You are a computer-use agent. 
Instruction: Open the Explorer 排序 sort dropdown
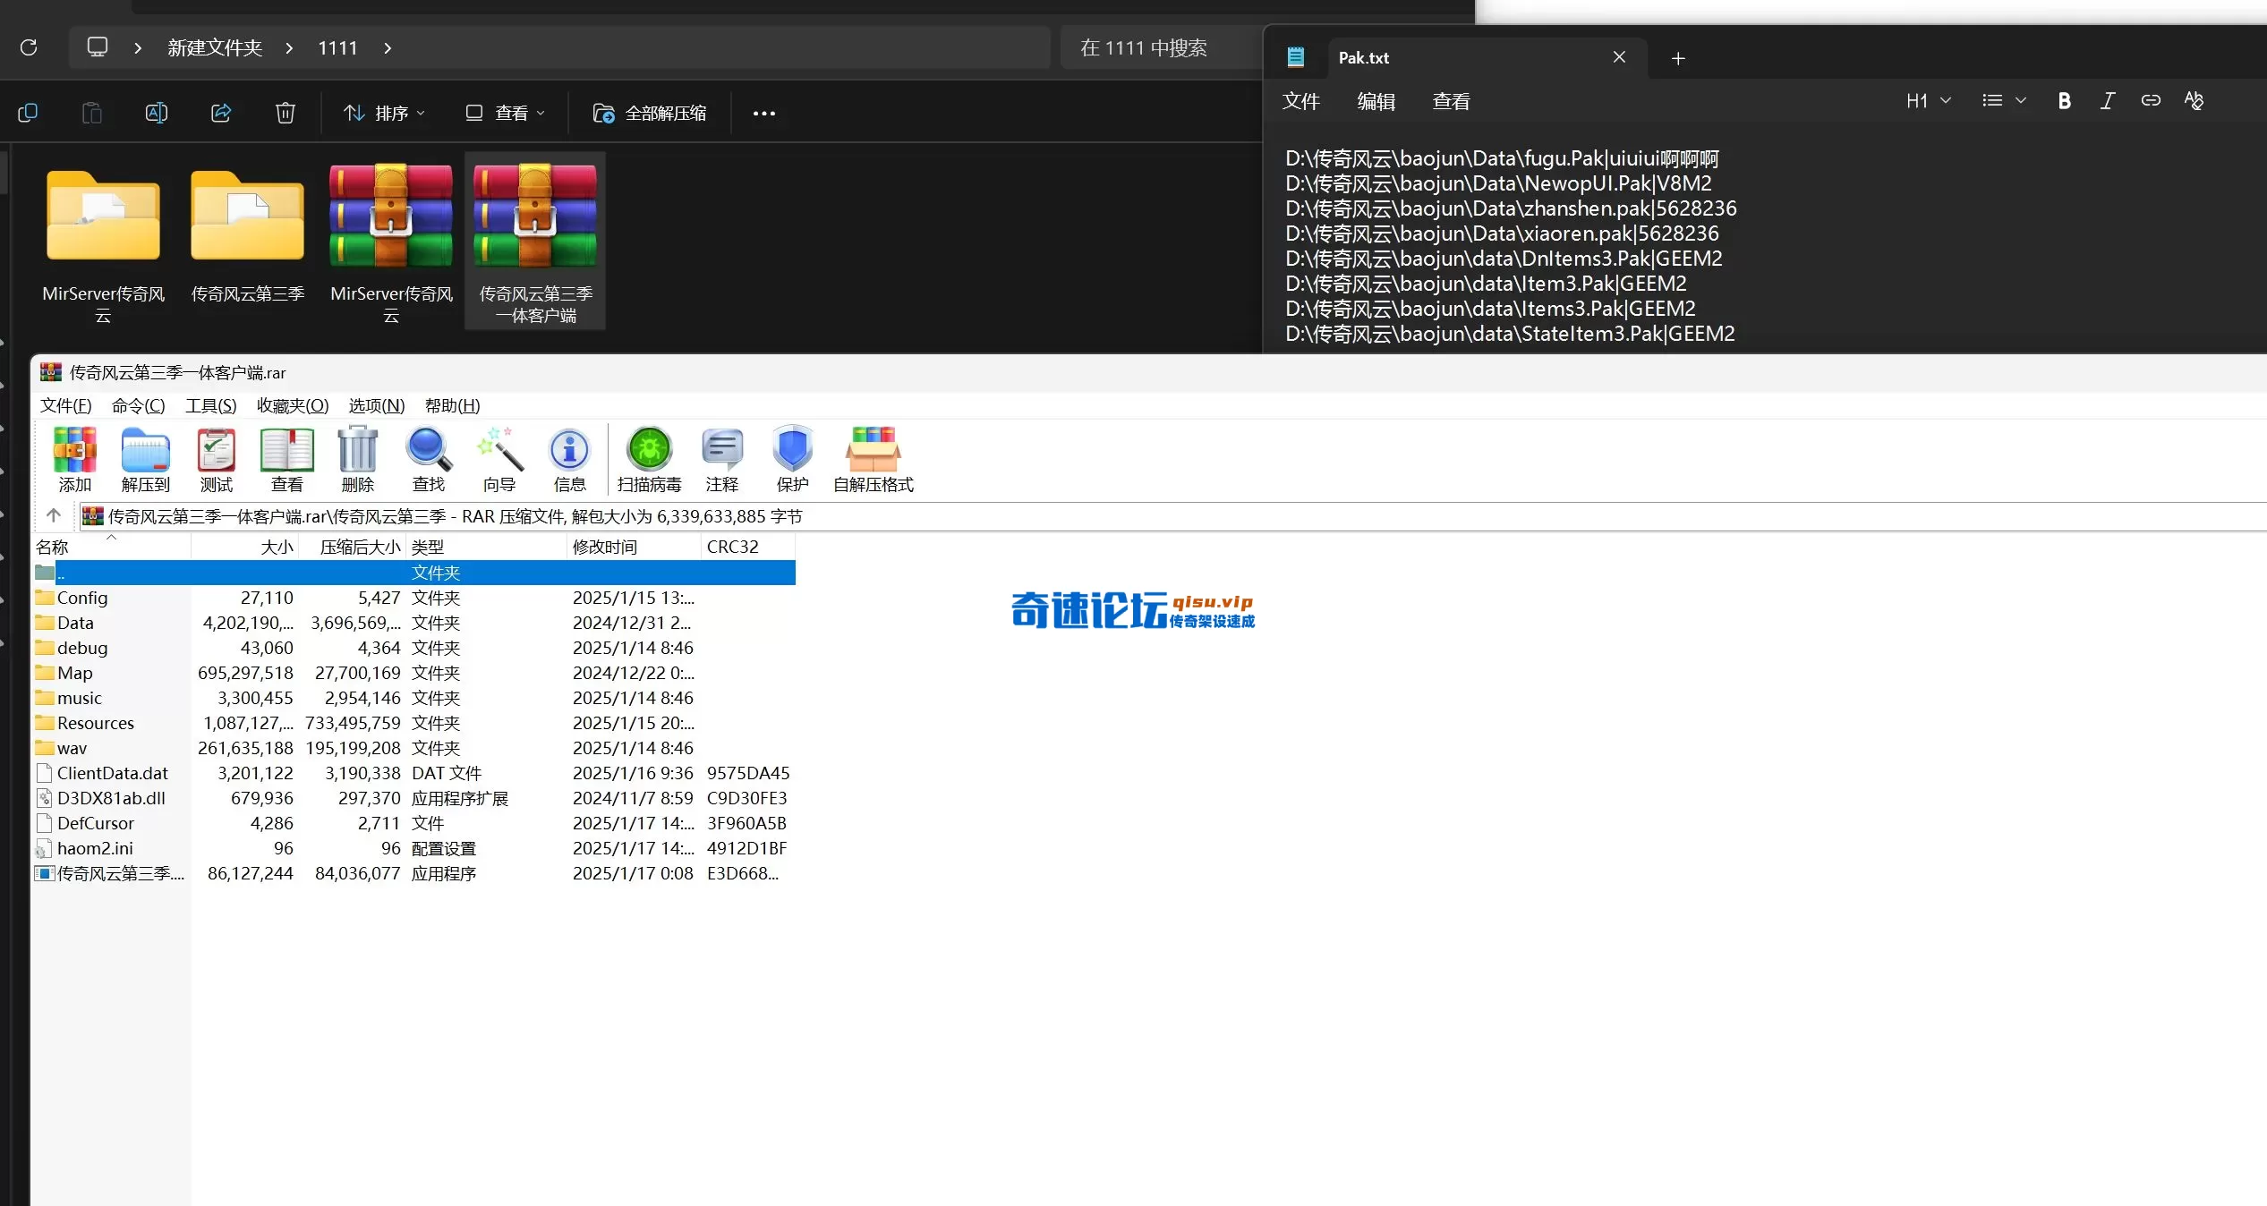(x=383, y=112)
